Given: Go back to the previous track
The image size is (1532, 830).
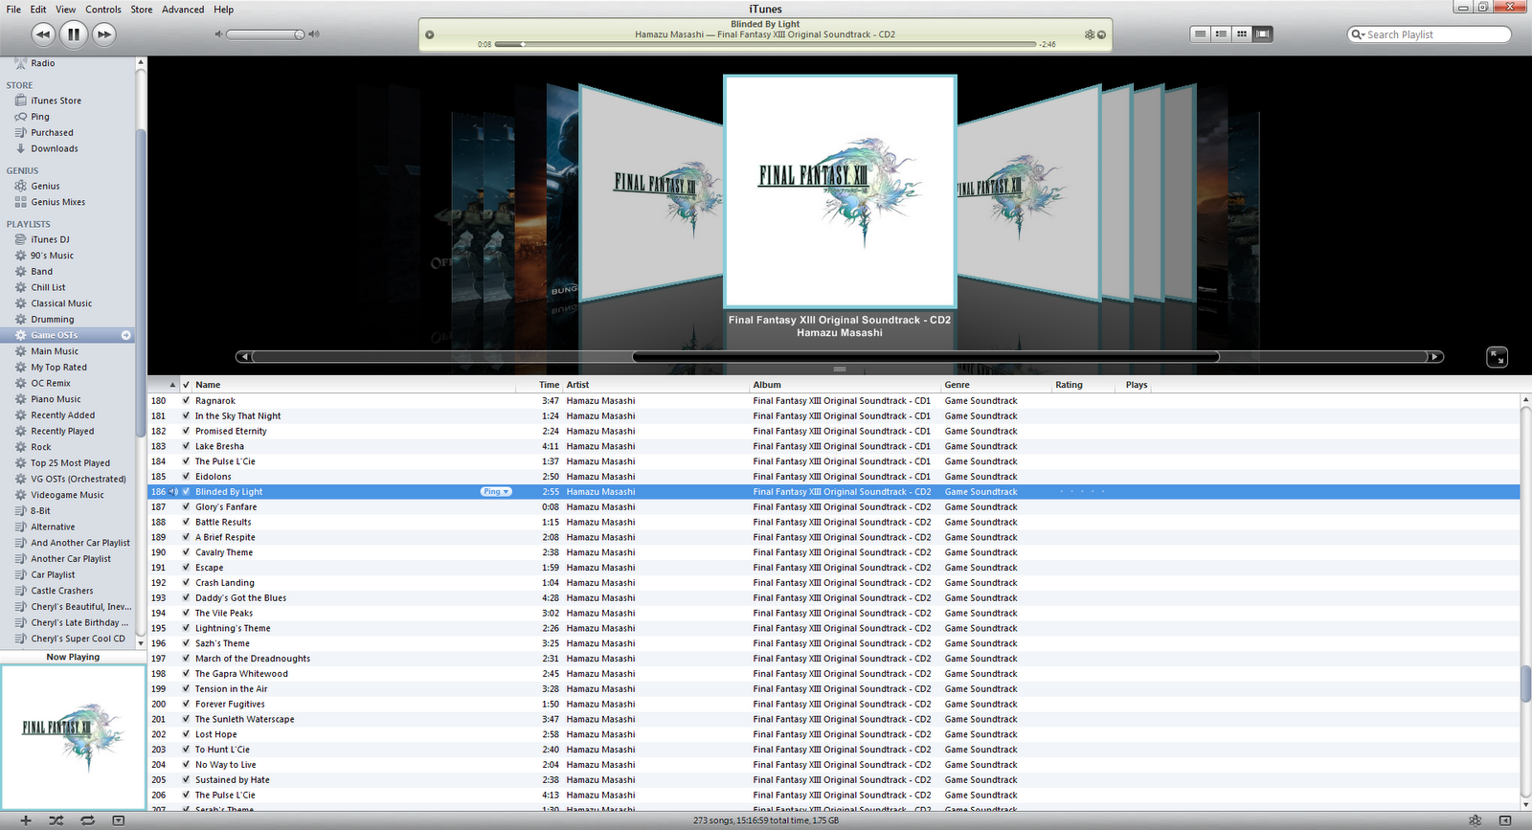Looking at the screenshot, I should pos(43,34).
